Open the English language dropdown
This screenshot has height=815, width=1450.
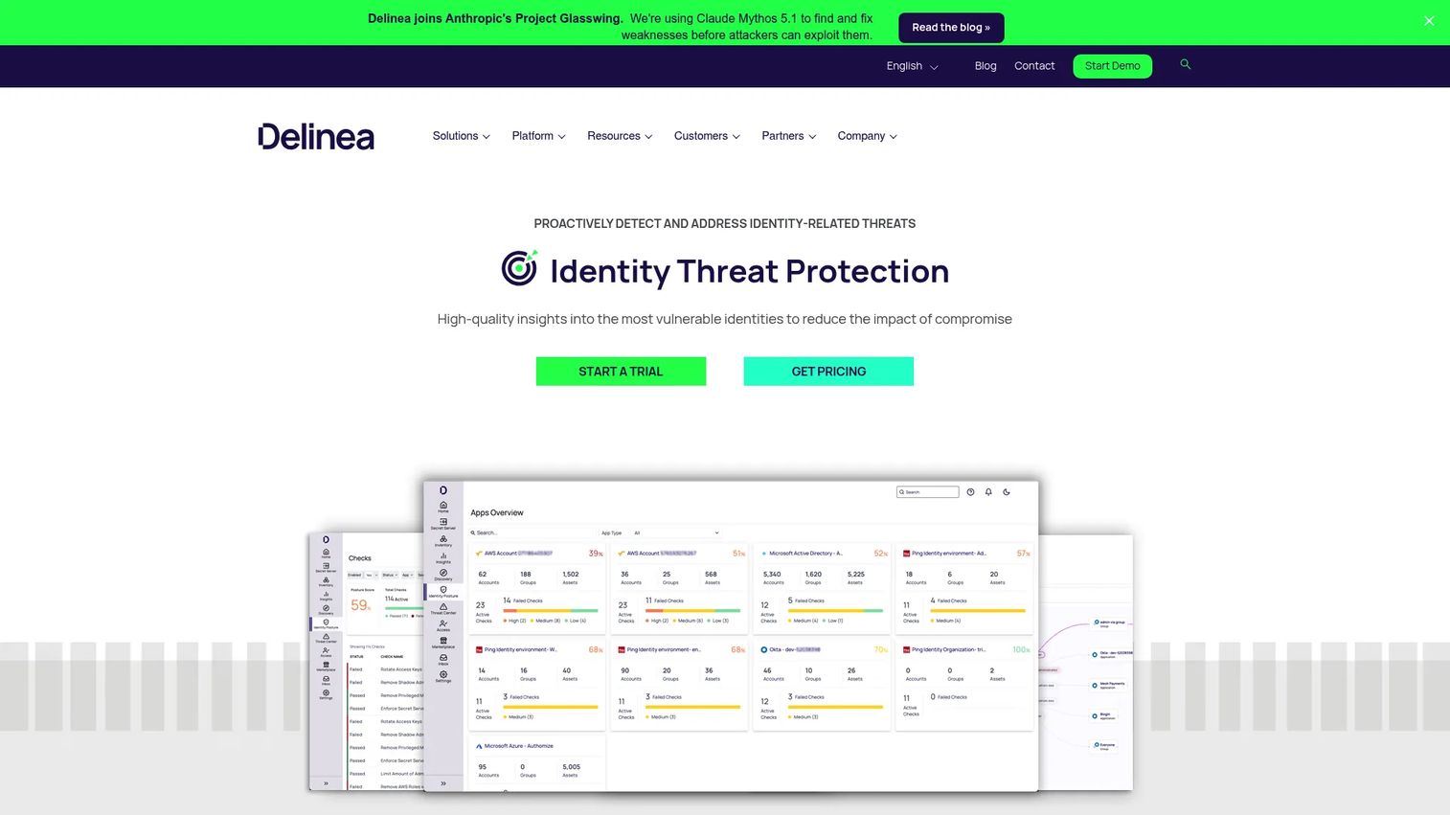pyautogui.click(x=912, y=66)
